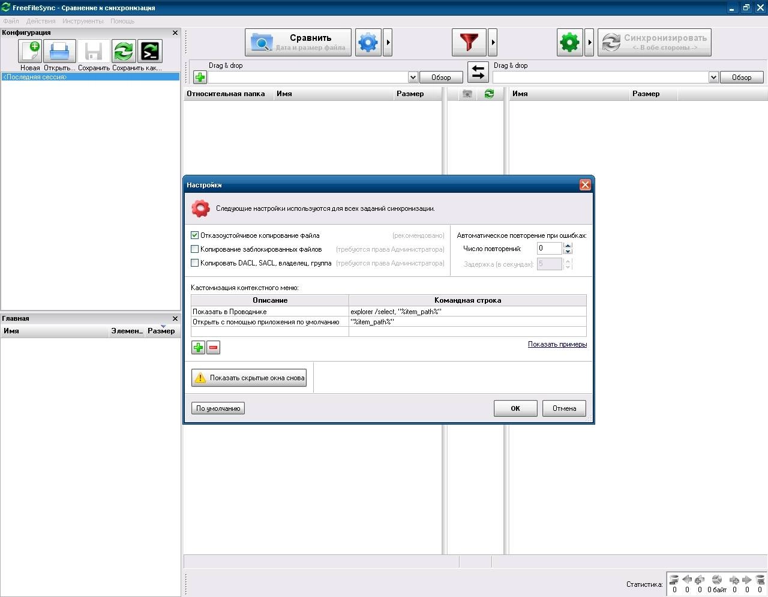768x597 pixels.
Task: Select the Последняя сессия configuration entry
Action: coord(90,77)
